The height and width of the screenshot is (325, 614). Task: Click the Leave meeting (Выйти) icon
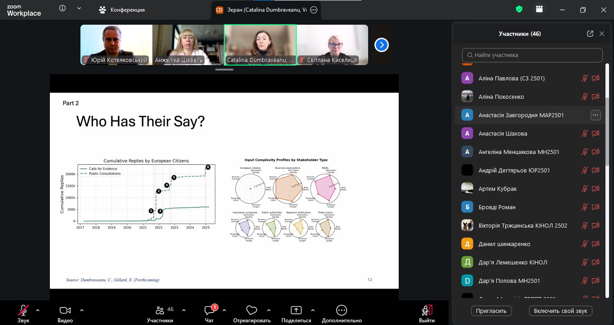pos(427,310)
